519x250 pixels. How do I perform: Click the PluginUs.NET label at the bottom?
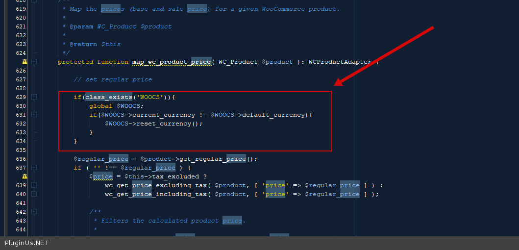click(27, 243)
